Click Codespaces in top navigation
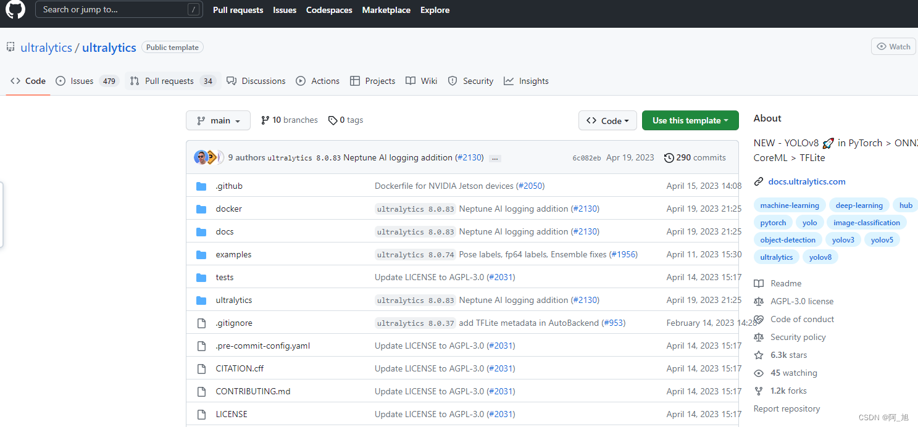Image resolution: width=918 pixels, height=427 pixels. 329,10
